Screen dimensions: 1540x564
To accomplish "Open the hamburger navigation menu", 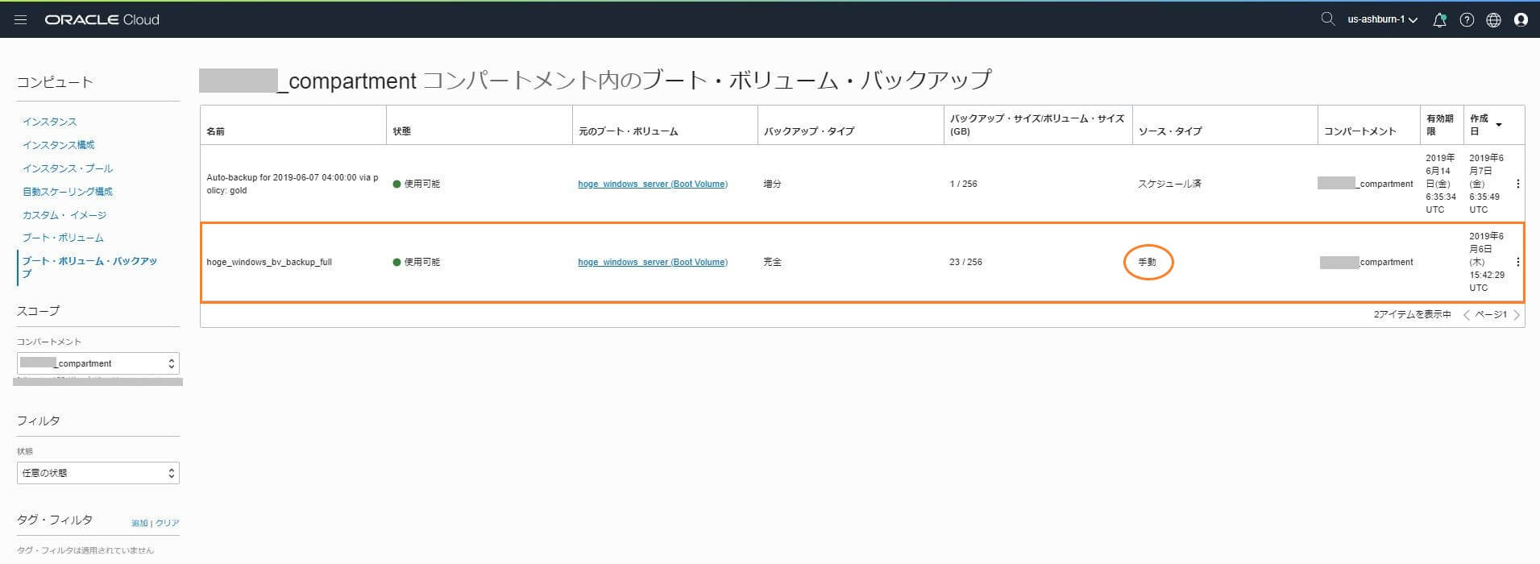I will tap(21, 19).
